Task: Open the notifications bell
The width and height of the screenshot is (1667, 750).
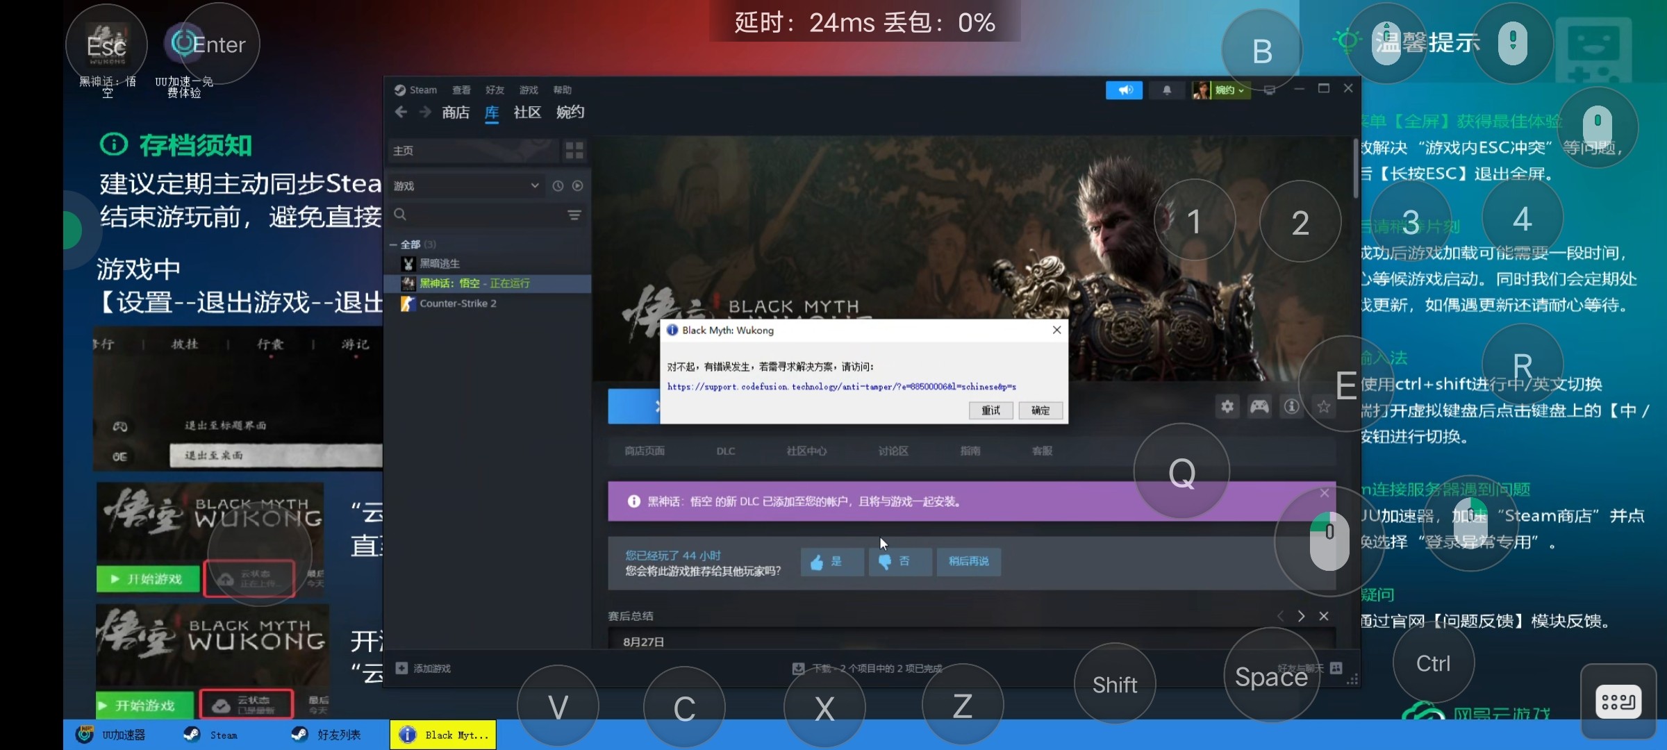Action: [1167, 90]
